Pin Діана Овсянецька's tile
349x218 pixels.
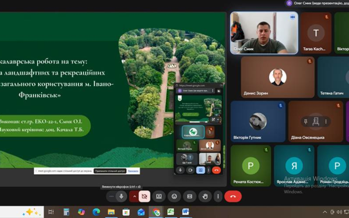click(306, 122)
